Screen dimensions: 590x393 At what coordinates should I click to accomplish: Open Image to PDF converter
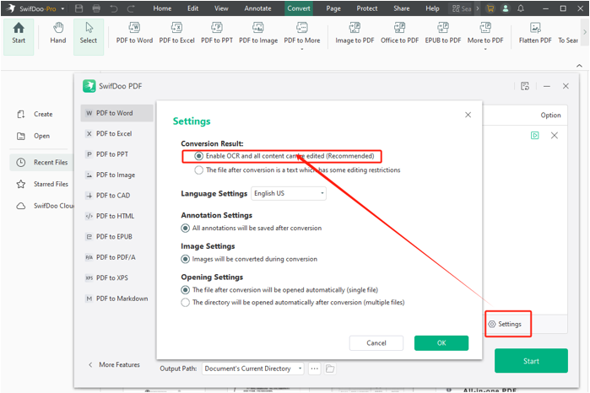[x=355, y=34]
